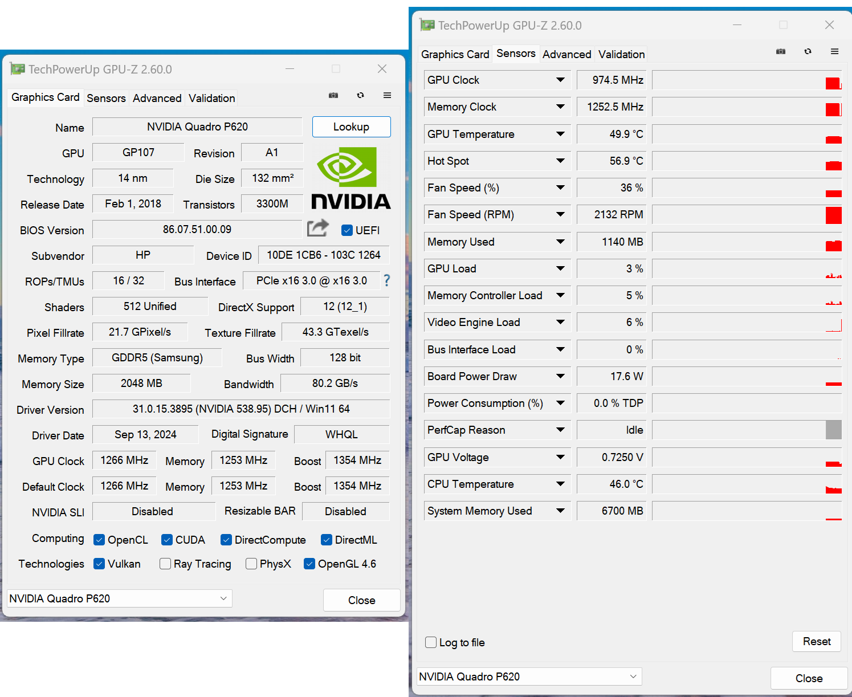Click the Driver Version field
Viewport: 852px width, 697px height.
click(x=241, y=409)
